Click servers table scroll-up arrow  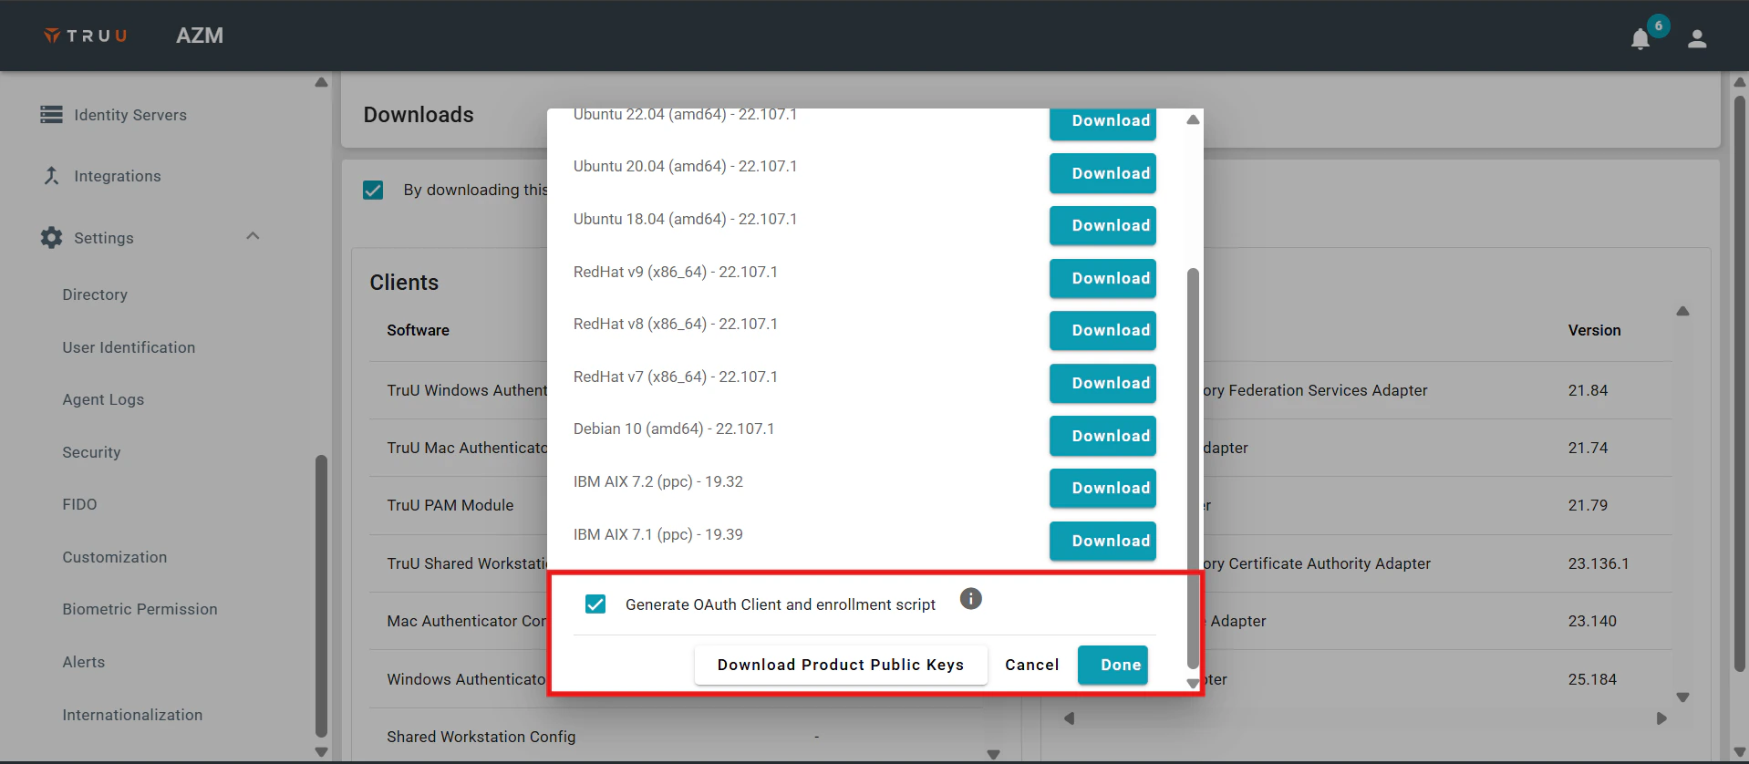click(1682, 312)
